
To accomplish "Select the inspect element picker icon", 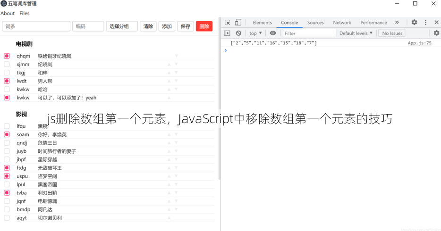I will (x=227, y=23).
